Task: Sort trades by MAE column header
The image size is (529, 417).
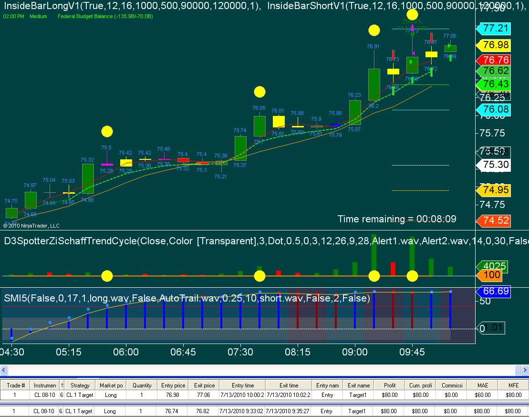Action: 482,386
